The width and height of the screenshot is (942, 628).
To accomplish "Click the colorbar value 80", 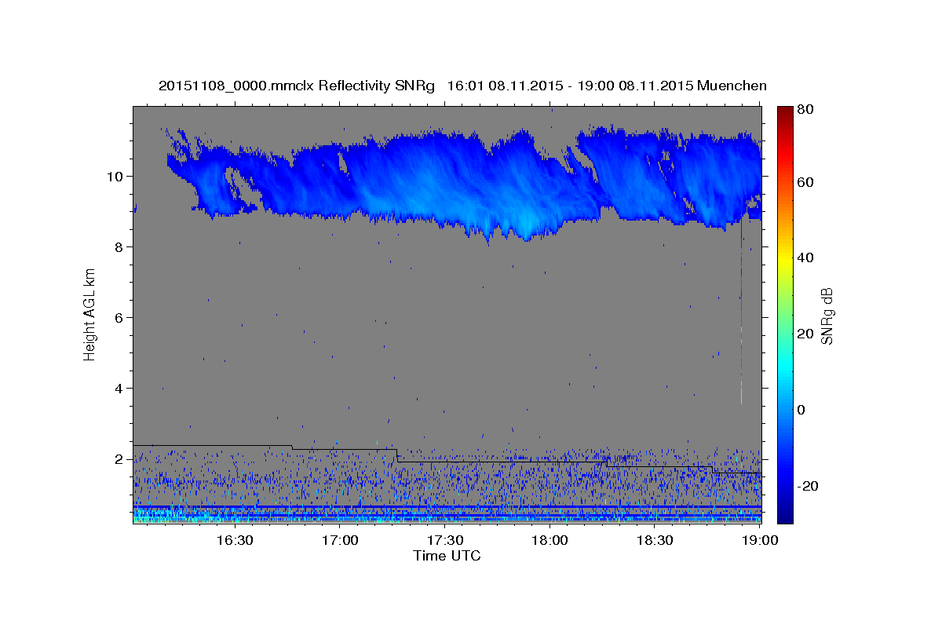I will point(806,110).
